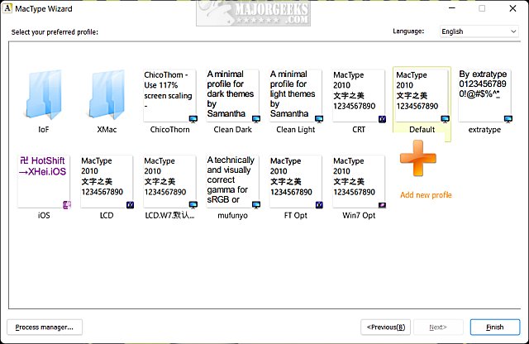The image size is (529, 344).
Task: Click the mufunyo name label
Action: [233, 215]
